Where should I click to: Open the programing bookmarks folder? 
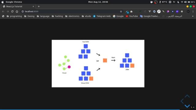pos(14,16)
